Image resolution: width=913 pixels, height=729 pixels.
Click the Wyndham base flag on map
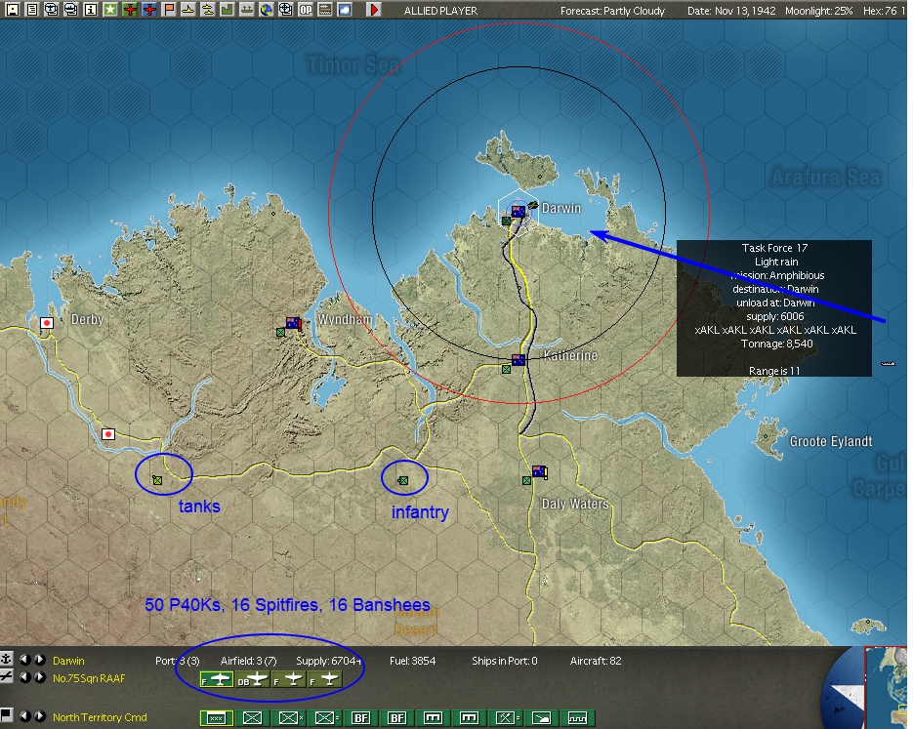click(x=293, y=323)
